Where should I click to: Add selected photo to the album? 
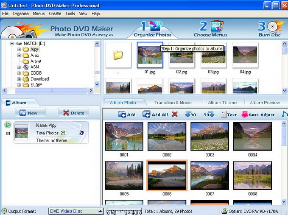(127, 114)
